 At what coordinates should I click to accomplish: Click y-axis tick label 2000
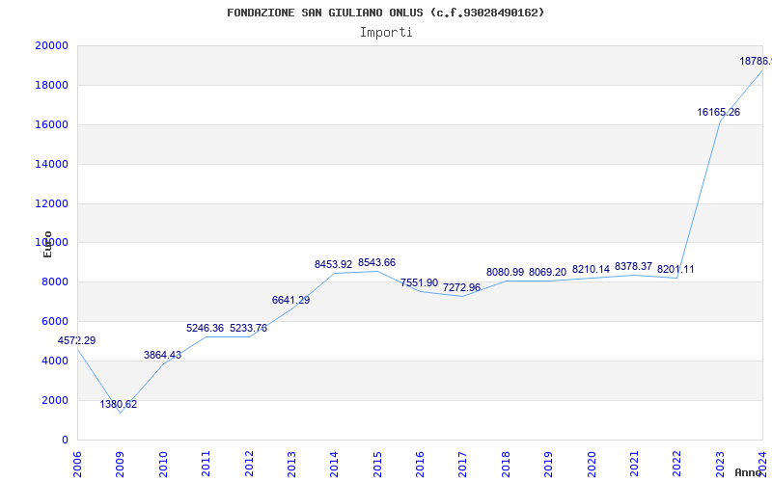(55, 400)
